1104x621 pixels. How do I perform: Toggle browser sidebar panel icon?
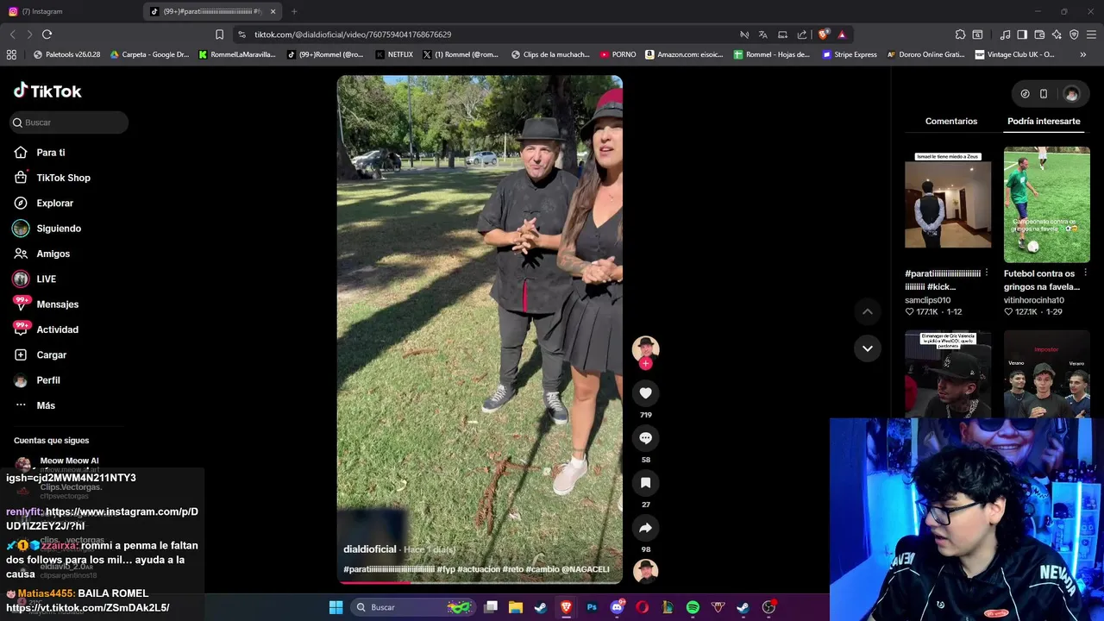click(x=1022, y=34)
